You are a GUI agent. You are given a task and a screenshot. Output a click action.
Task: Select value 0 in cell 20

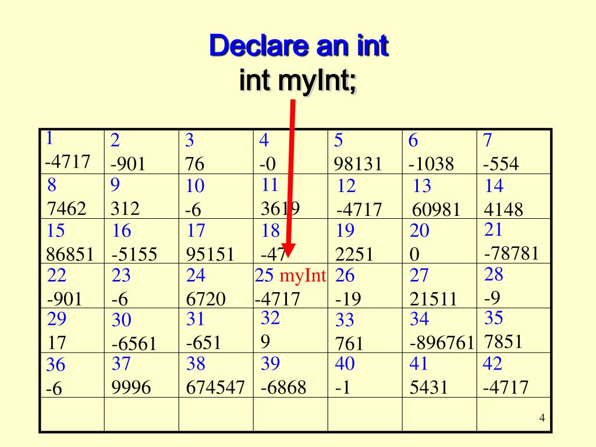pyautogui.click(x=414, y=254)
